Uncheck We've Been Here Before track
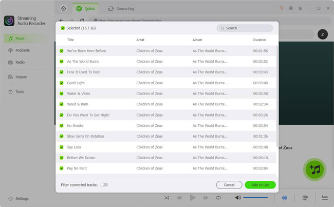Screen dimensions: 334x207 62,51
